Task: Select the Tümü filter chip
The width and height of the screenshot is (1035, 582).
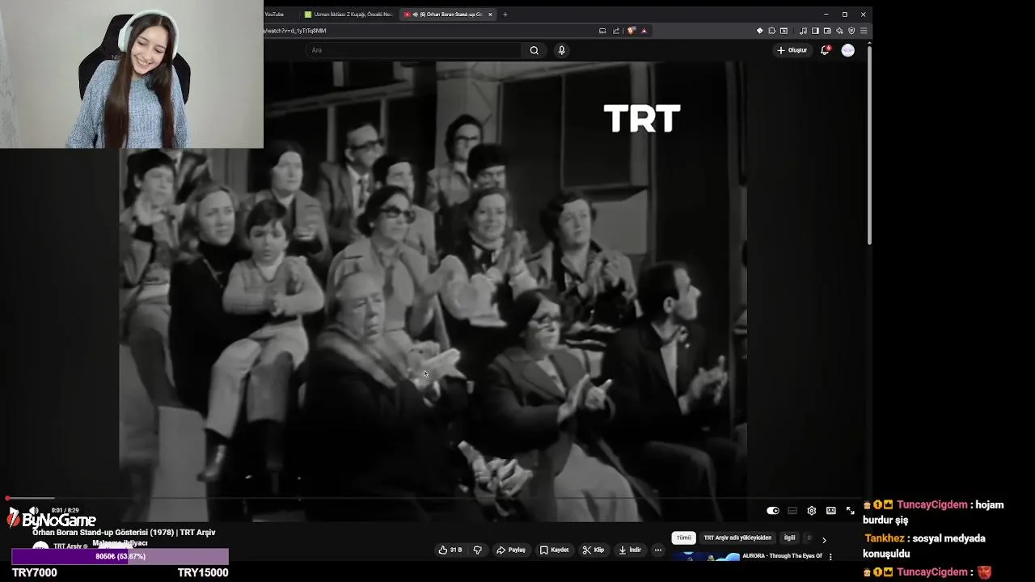Action: 684,538
